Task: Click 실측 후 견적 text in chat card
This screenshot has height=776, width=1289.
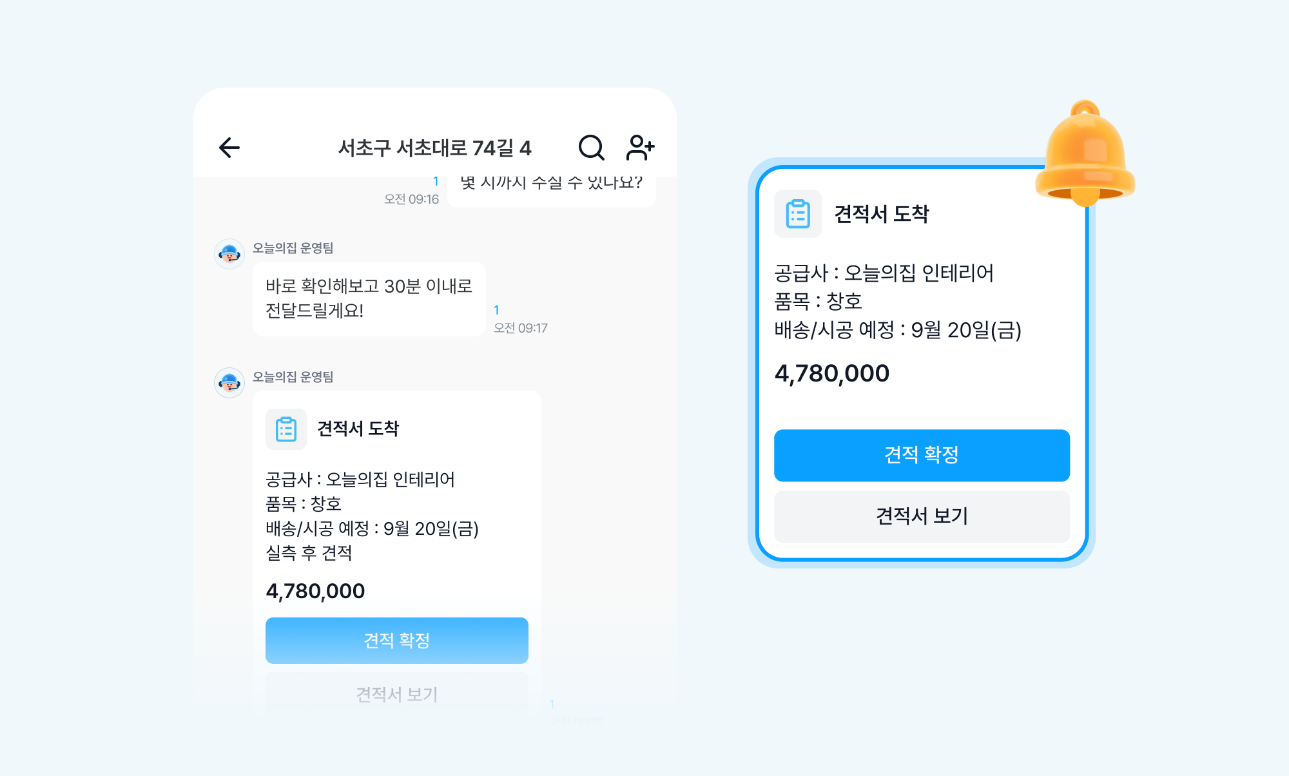Action: click(309, 553)
